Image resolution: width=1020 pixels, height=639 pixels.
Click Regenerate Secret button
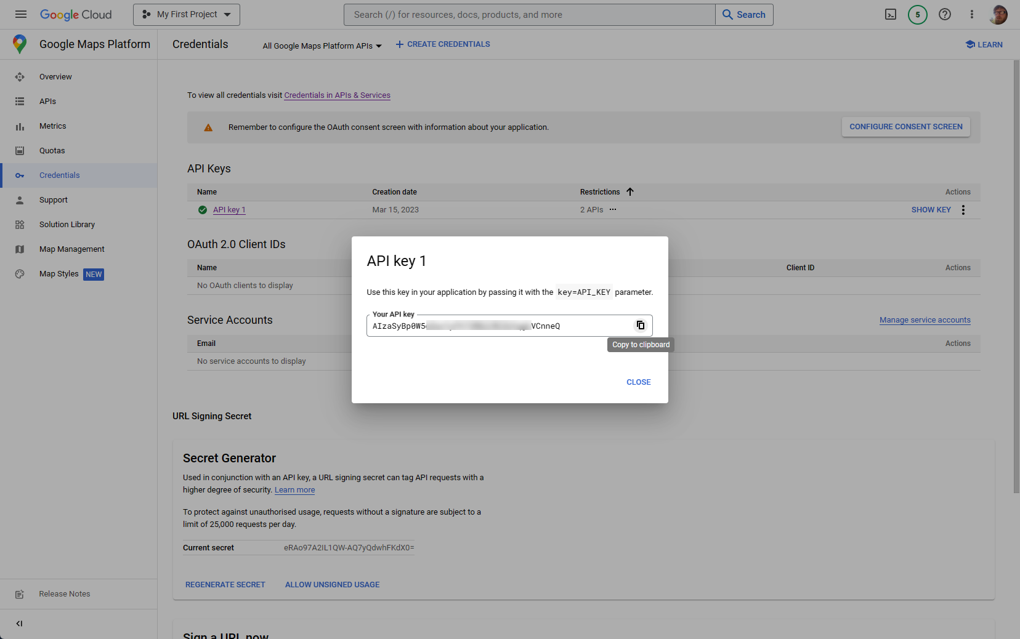coord(225,585)
